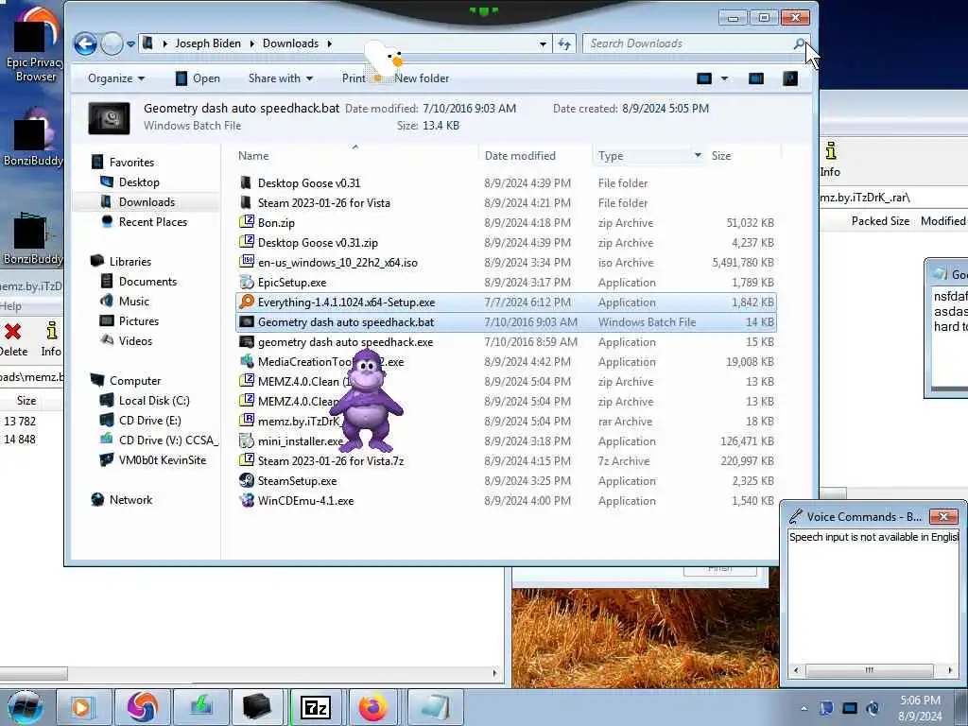
Task: Sort by the Date modified column
Action: 520,156
